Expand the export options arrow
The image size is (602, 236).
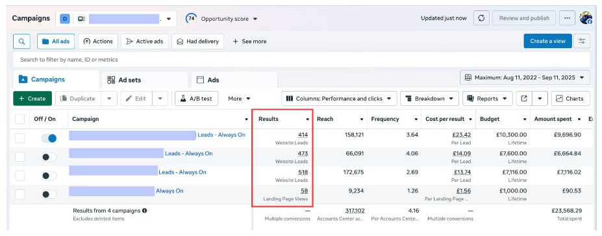540,98
